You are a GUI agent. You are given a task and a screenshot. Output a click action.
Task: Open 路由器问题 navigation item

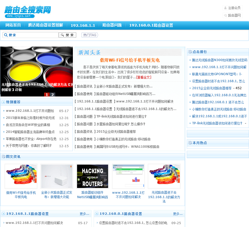(112, 25)
